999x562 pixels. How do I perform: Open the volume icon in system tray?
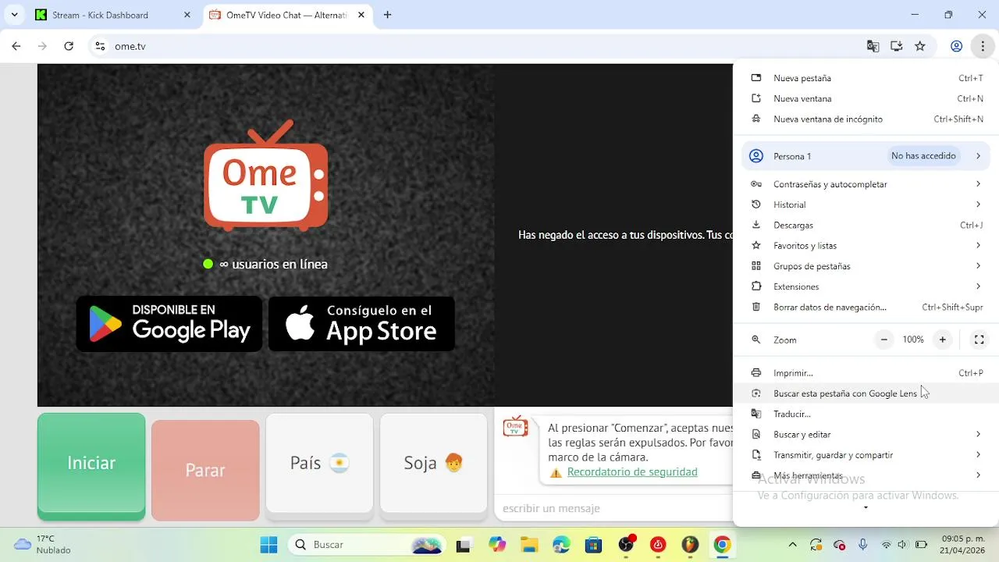click(x=903, y=545)
